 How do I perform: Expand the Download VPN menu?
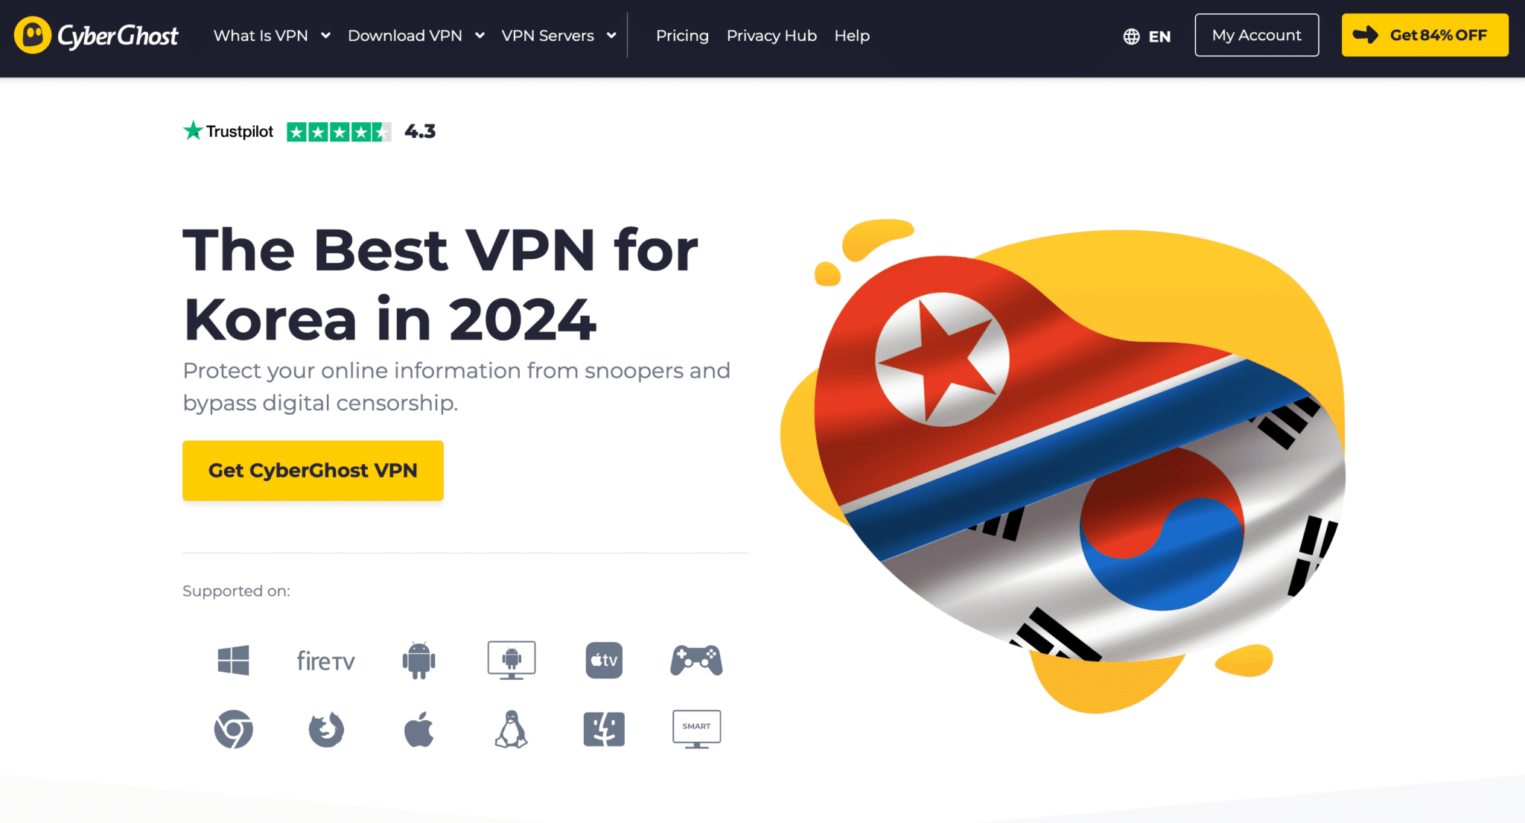pyautogui.click(x=416, y=36)
